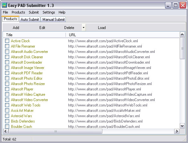
Task: Open the Delete dropdown arrow
Action: [83, 27]
